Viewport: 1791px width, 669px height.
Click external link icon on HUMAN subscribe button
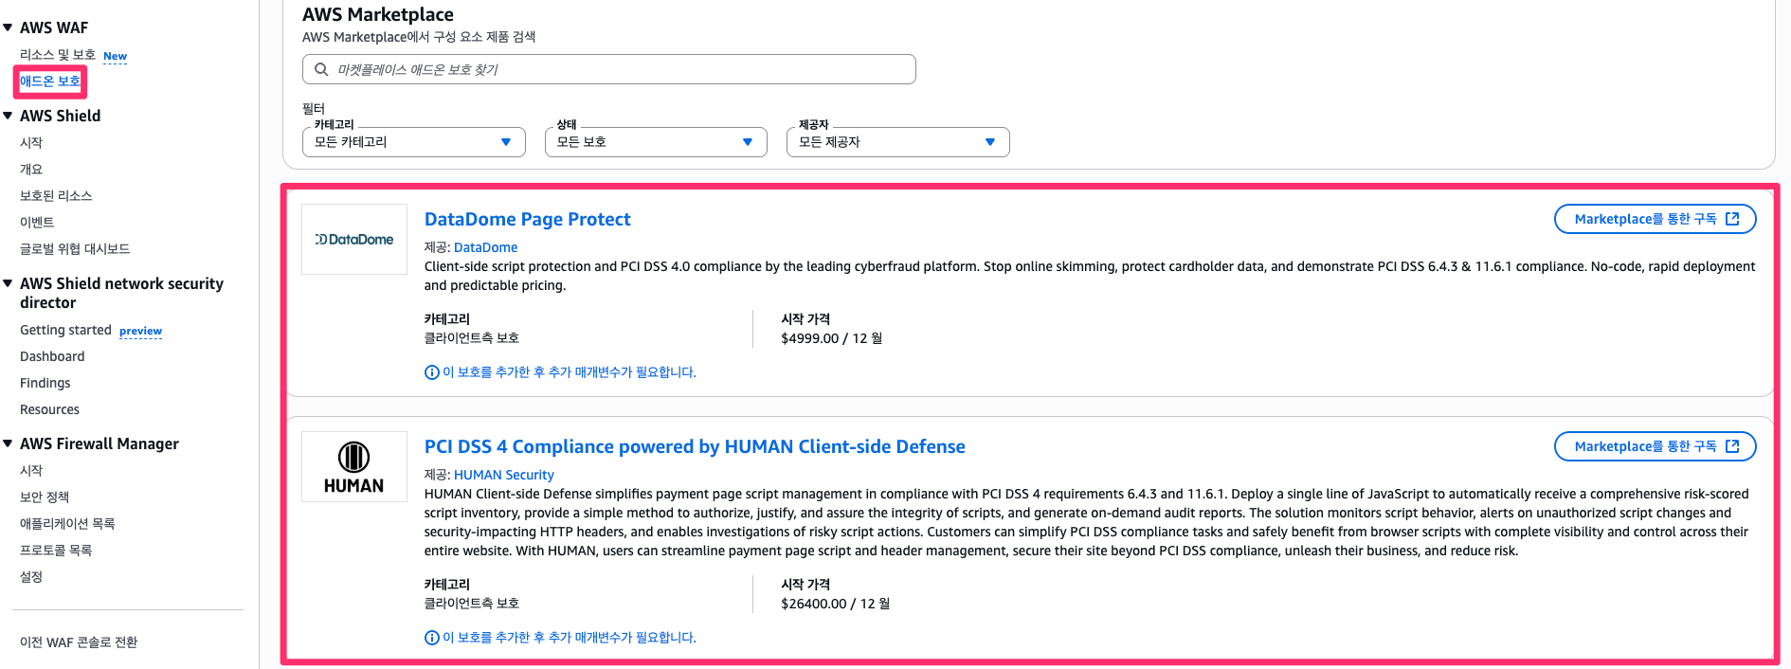coord(1732,446)
